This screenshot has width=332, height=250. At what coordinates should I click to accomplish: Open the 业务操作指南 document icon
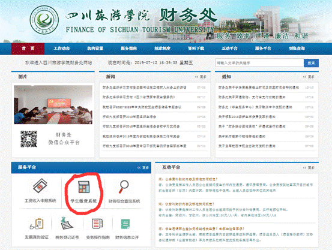(x=98, y=224)
